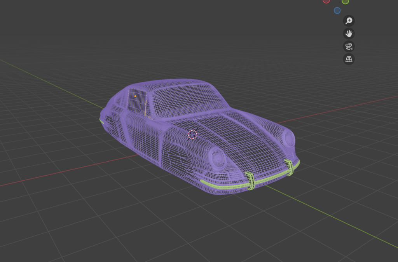Image resolution: width=398 pixels, height=262 pixels.
Task: Click the far-side round headlight
Action: pyautogui.click(x=288, y=137)
